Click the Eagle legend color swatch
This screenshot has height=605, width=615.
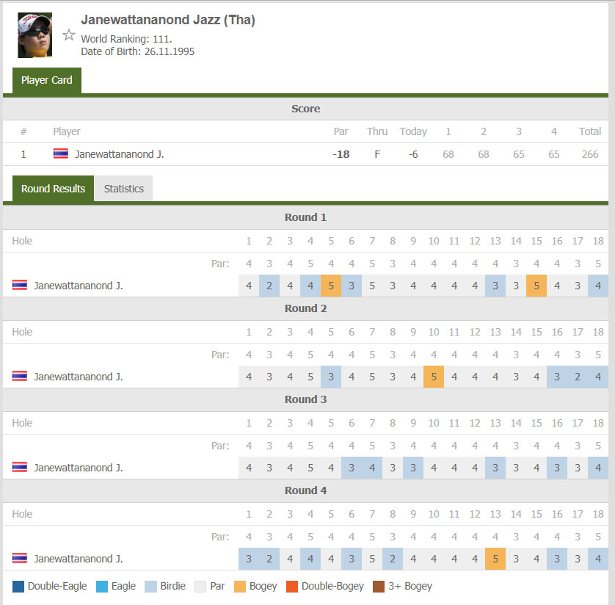102,587
